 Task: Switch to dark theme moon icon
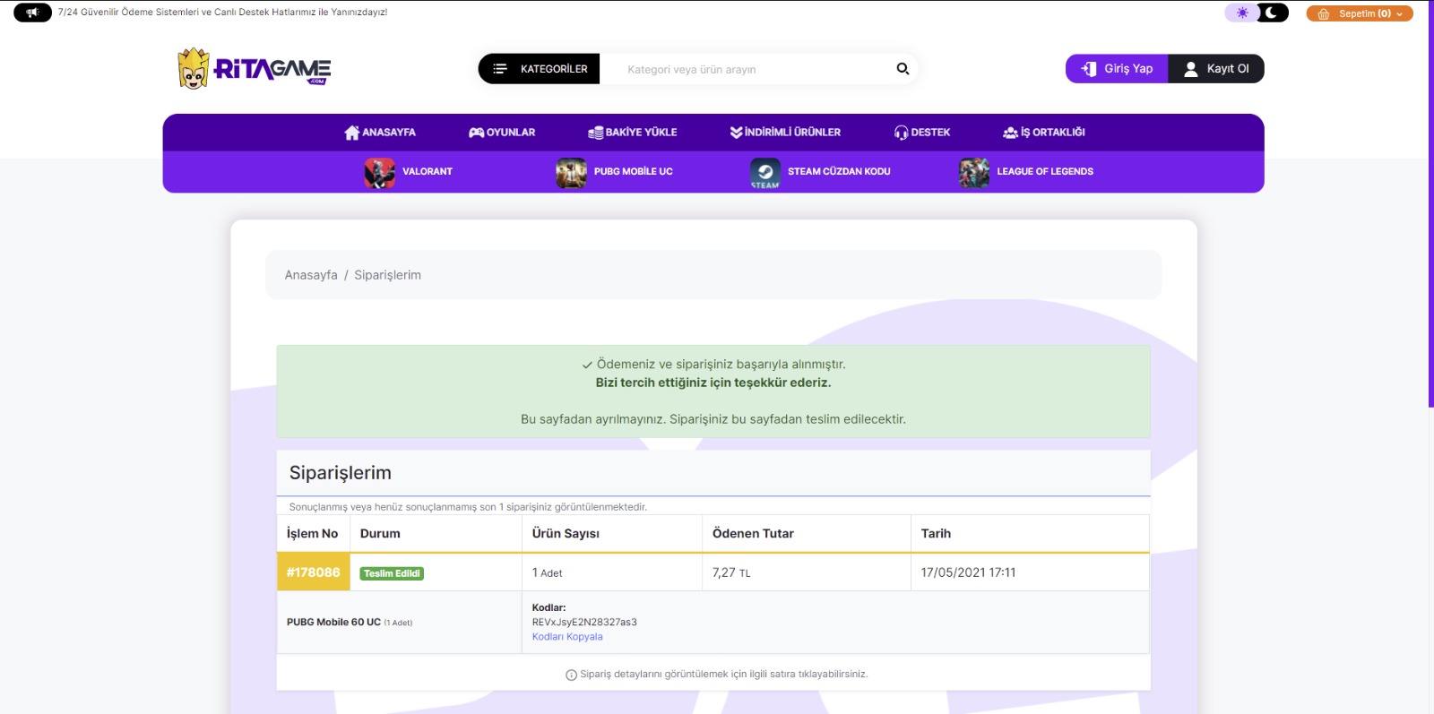[1272, 13]
